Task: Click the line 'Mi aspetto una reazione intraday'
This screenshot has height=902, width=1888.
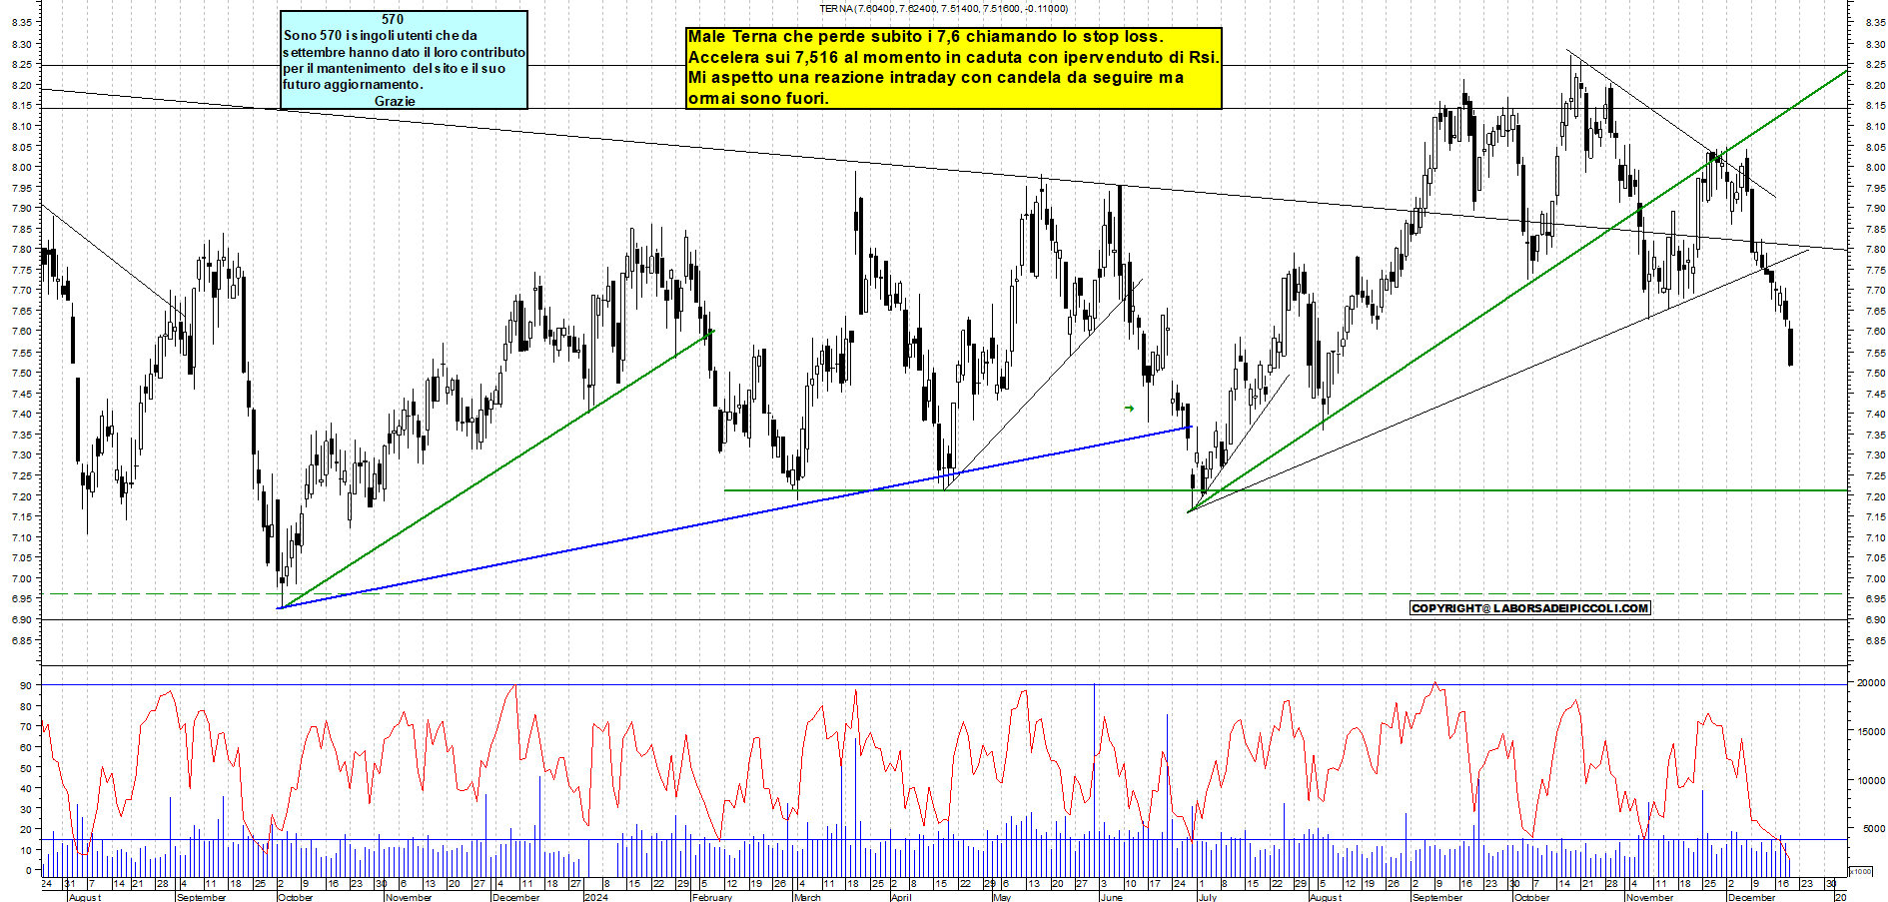Action: coord(936,77)
